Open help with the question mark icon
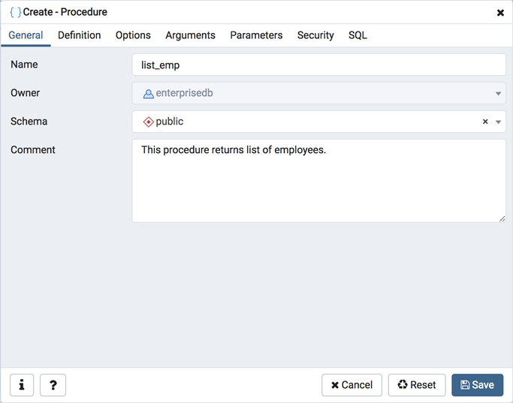The height and width of the screenshot is (403, 513). [x=53, y=385]
